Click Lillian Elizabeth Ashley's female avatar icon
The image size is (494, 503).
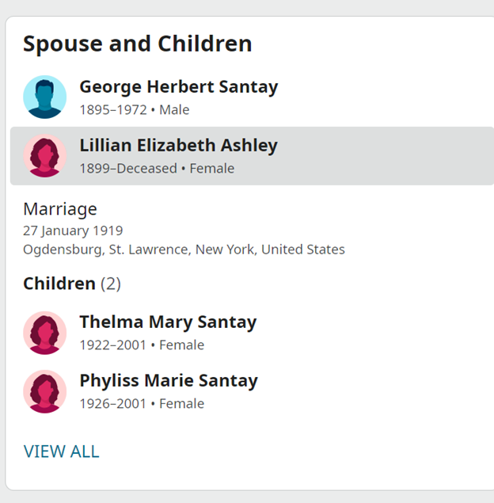tap(44, 155)
